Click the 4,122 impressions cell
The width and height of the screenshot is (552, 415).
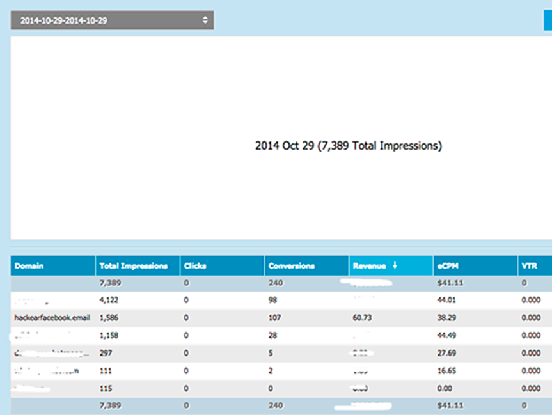[x=109, y=301]
